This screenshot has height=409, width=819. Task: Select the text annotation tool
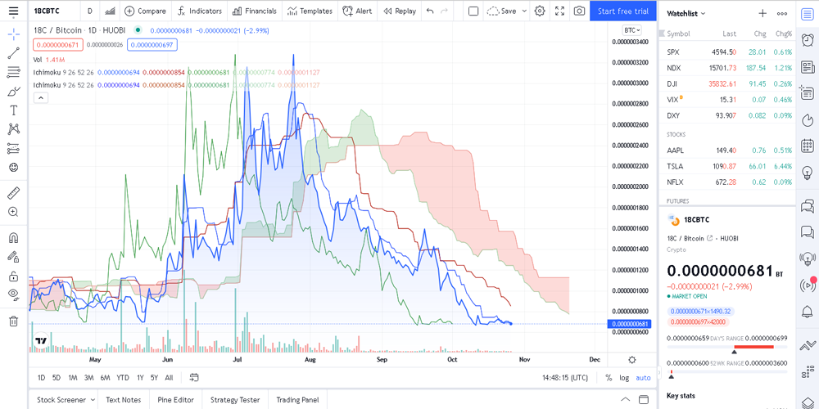[x=14, y=110]
